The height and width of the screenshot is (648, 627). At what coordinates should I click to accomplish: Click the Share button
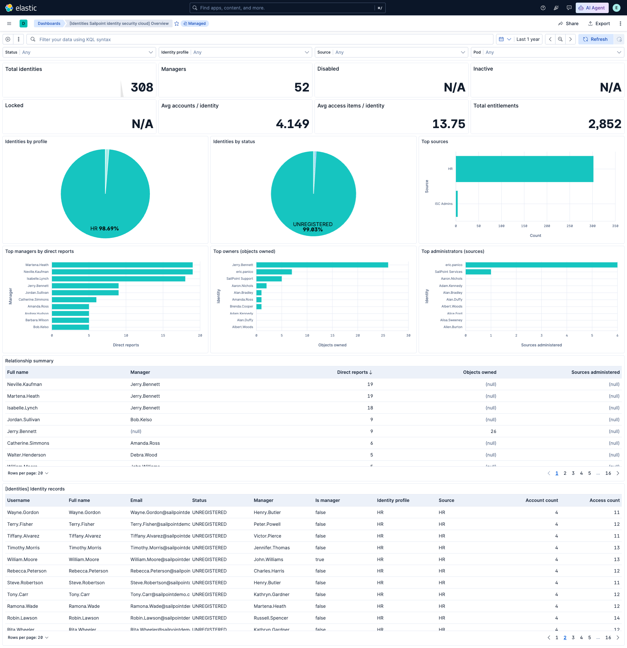click(569, 24)
